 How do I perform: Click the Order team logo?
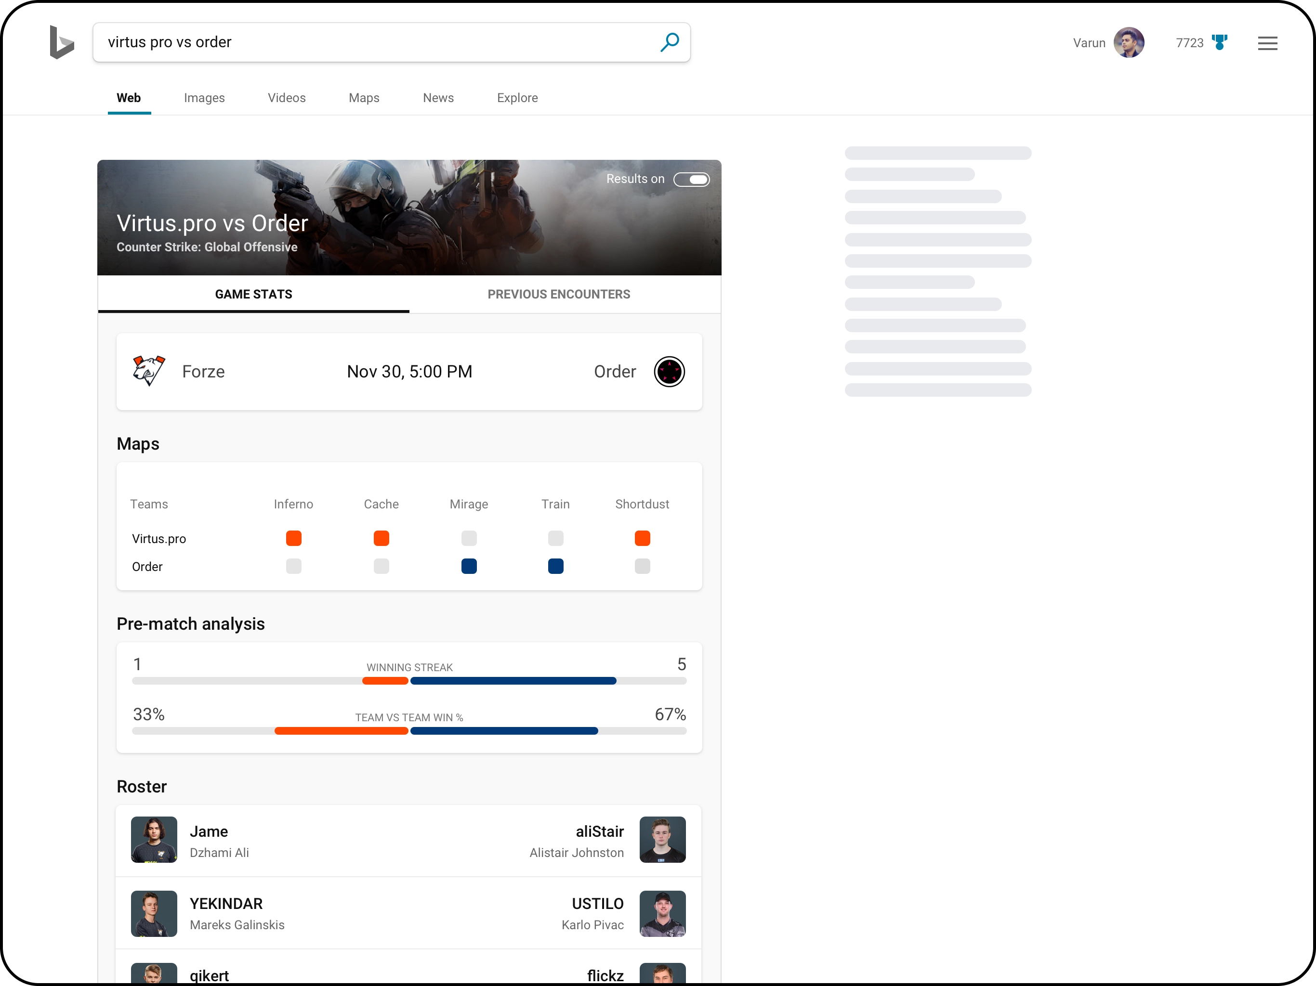click(x=669, y=372)
